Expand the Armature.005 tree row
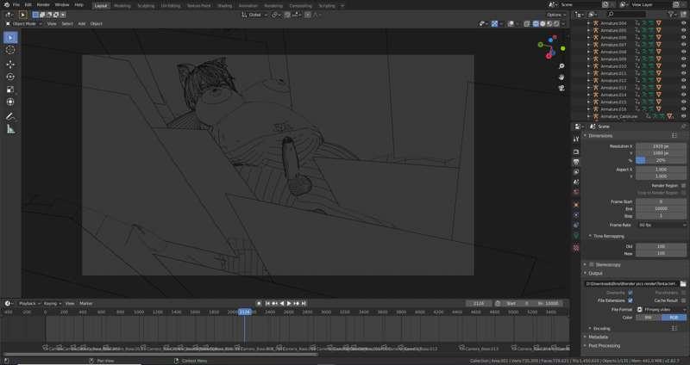Viewport: 690px width, 365px height. 588,30
